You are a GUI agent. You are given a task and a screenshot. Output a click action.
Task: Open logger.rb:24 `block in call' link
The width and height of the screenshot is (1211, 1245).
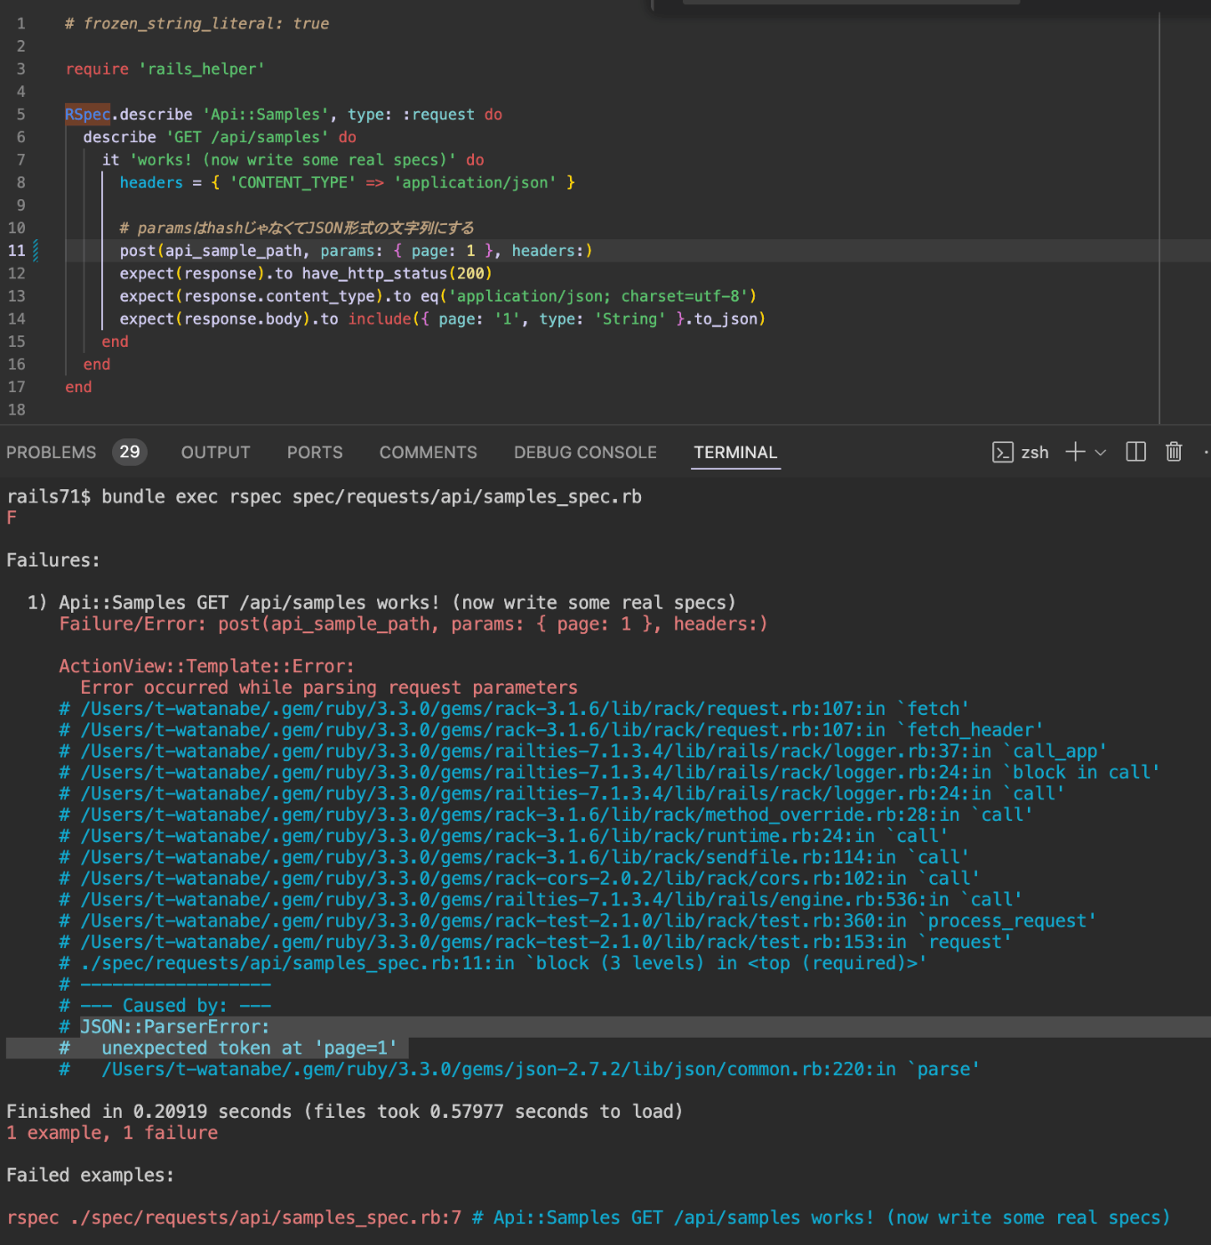tap(621, 773)
